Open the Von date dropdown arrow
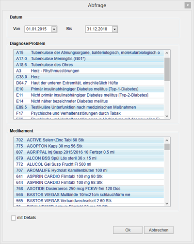This screenshot has height=244, width=194. pos(54,29)
